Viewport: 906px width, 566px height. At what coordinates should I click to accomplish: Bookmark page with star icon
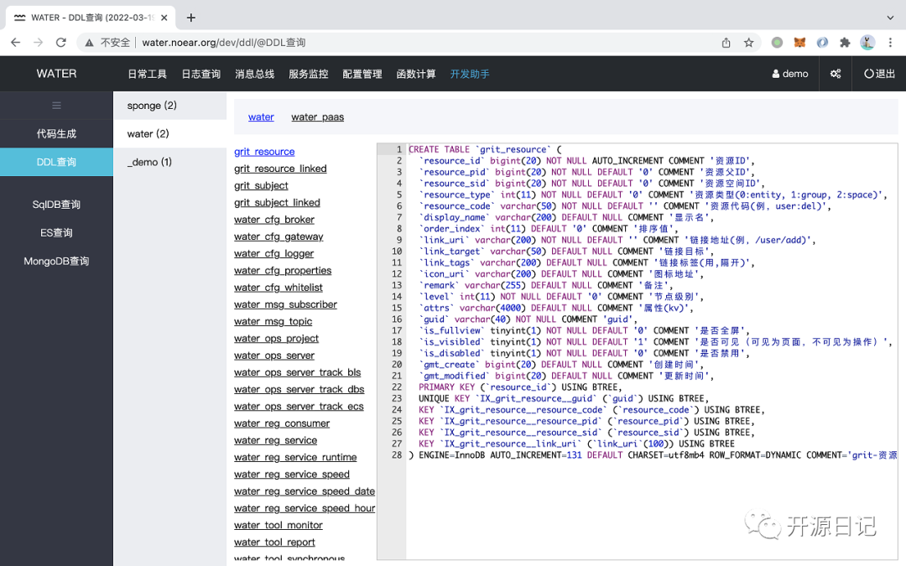click(749, 42)
